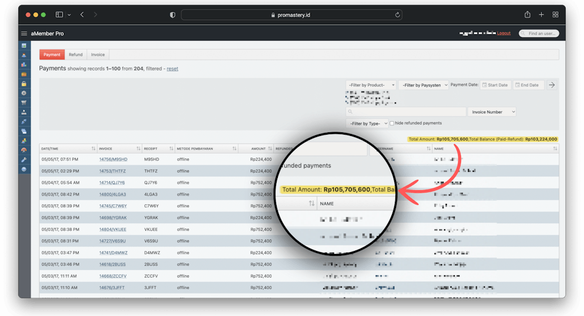This screenshot has width=584, height=316.
Task: Go back in Safari
Action: coord(82,15)
